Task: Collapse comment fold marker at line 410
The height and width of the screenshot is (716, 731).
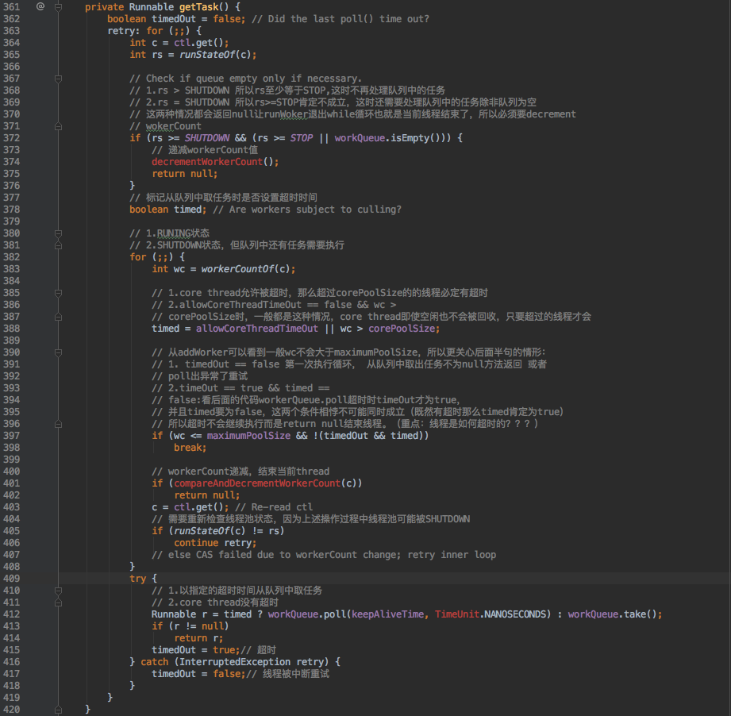Action: coord(58,591)
